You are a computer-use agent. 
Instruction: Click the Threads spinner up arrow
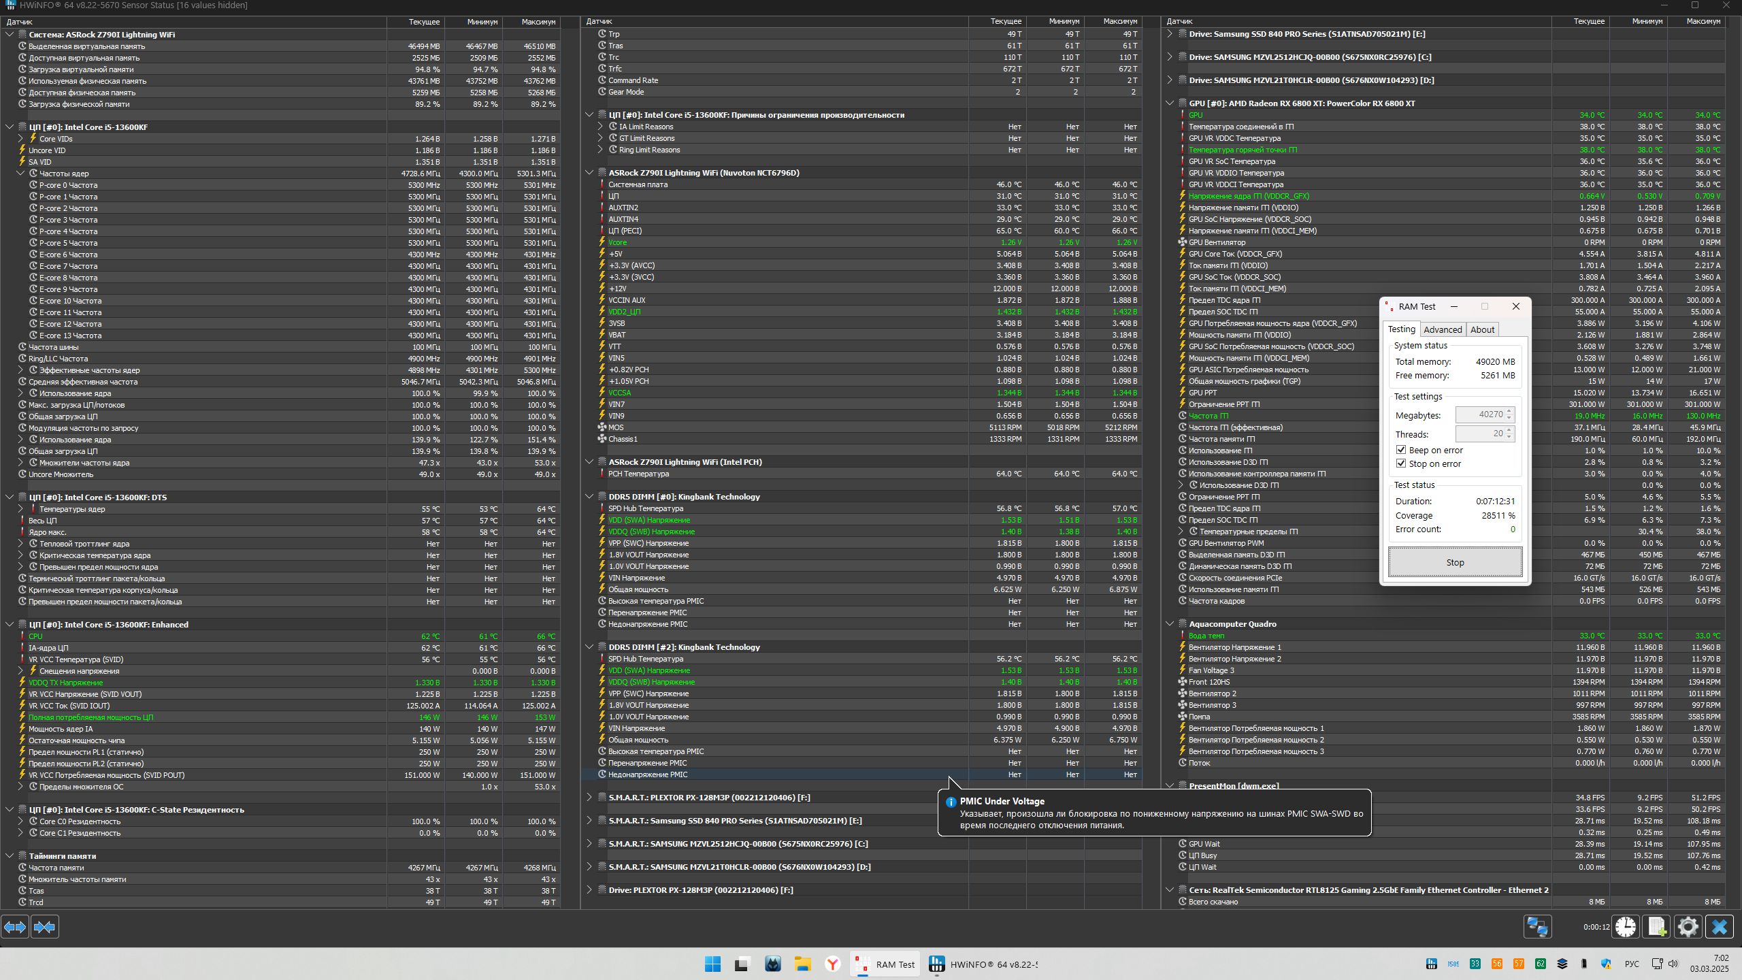click(1509, 429)
